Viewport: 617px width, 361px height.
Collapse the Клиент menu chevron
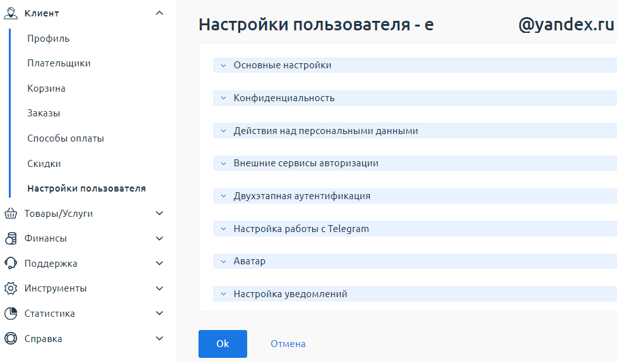tap(159, 13)
